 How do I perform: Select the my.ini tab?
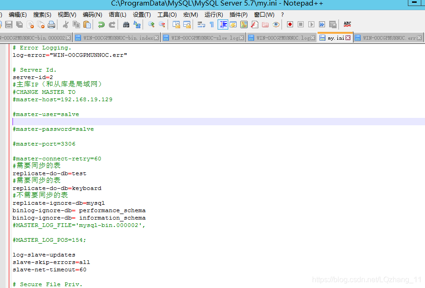coord(336,38)
